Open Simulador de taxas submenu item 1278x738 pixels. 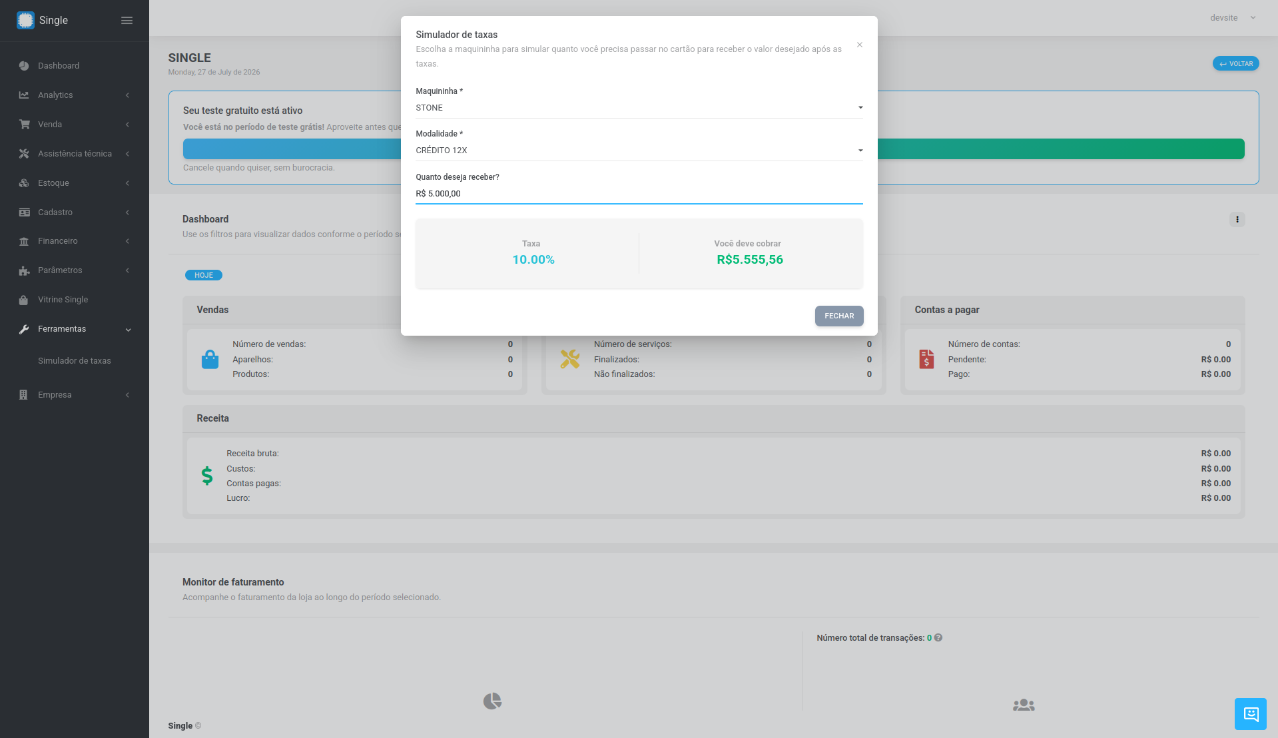tap(75, 361)
